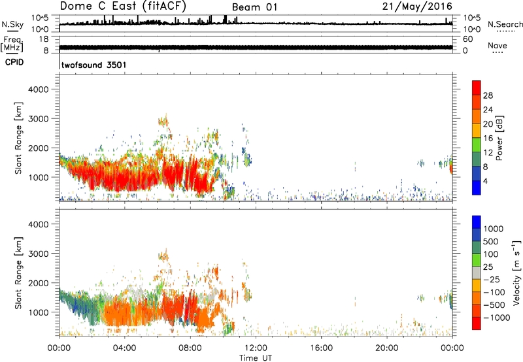Select the "Beam 01" header label

[254, 7]
